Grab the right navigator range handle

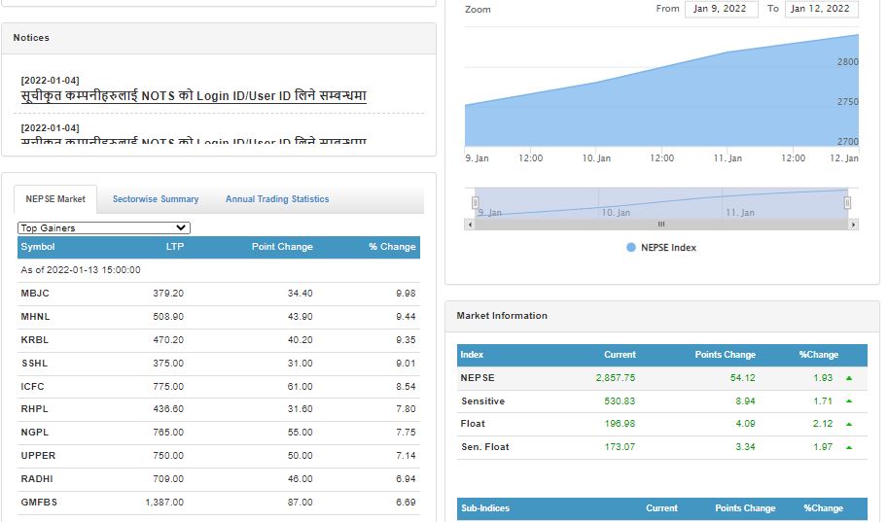pos(847,202)
